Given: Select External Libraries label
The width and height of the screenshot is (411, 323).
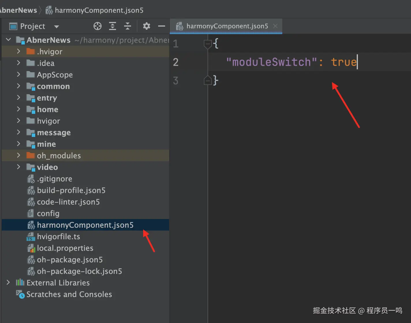Looking at the screenshot, I should tap(58, 283).
